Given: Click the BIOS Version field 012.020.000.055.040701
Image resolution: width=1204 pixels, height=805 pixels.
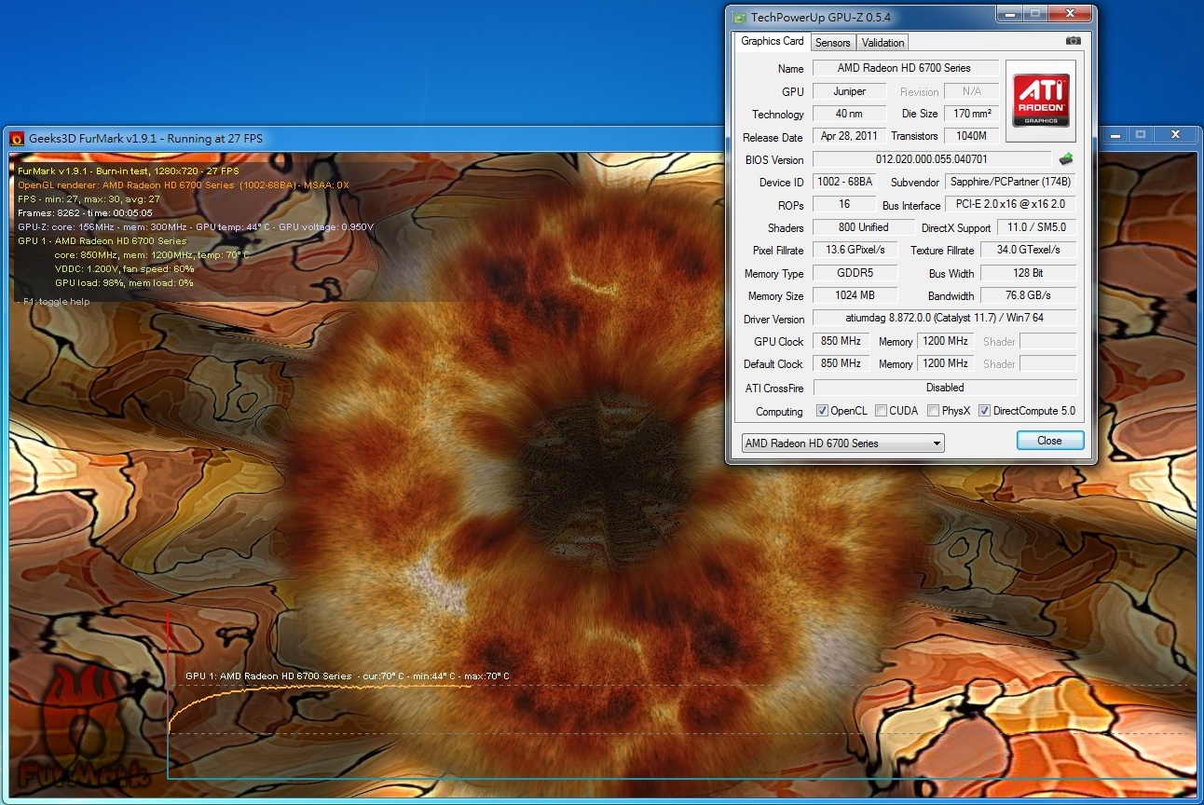Looking at the screenshot, I should click(x=932, y=159).
